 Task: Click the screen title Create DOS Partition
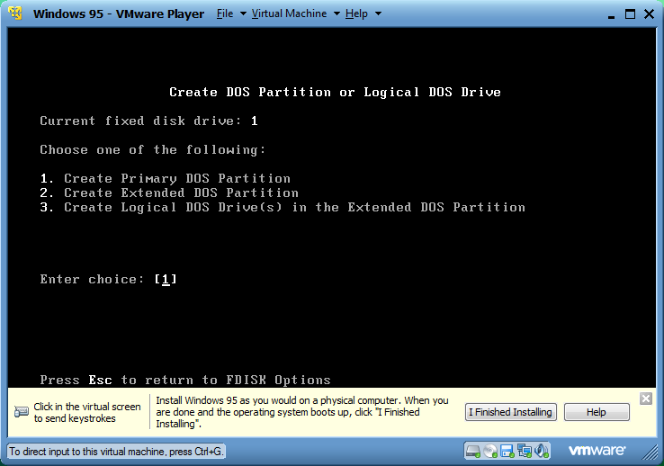tap(335, 93)
